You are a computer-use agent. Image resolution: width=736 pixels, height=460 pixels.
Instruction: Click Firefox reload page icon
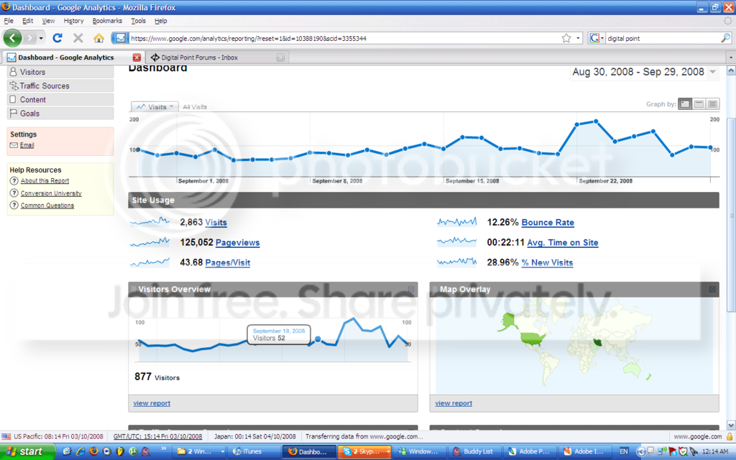[x=57, y=38]
